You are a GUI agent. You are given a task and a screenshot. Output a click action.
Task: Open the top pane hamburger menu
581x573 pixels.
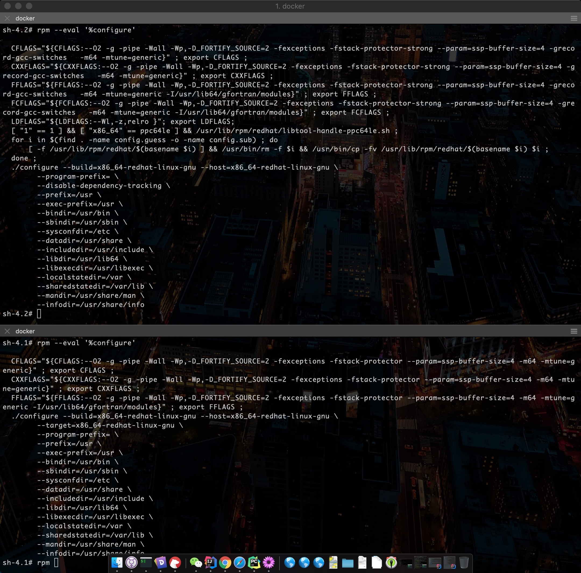[573, 18]
